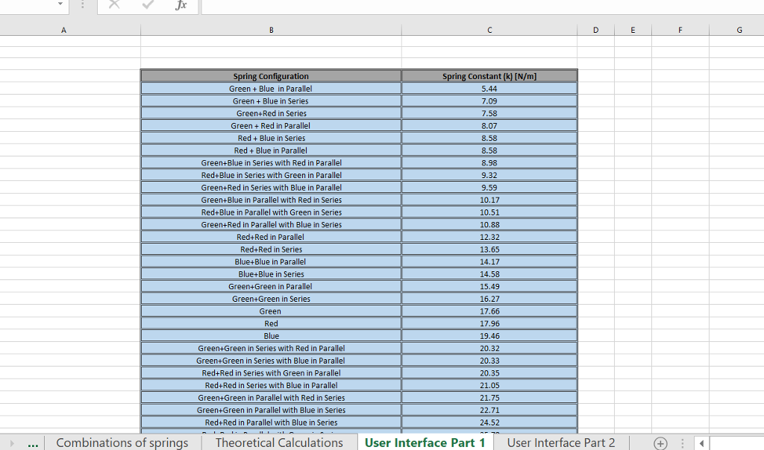Image resolution: width=764 pixels, height=450 pixels.
Task: Select Green+Red in Series with Blue in Parallel
Action: (271, 187)
